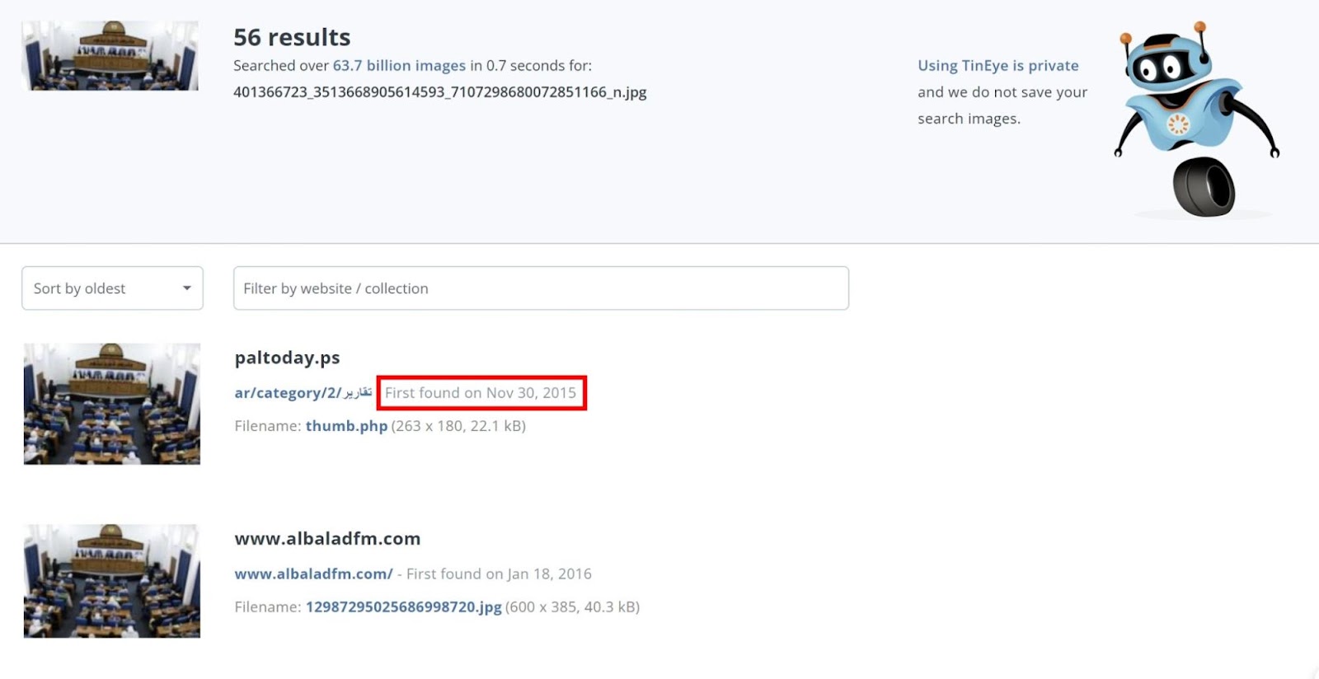The height and width of the screenshot is (679, 1319).
Task: Visit the www.albaladfm.com/ page link
Action: pyautogui.click(x=313, y=574)
